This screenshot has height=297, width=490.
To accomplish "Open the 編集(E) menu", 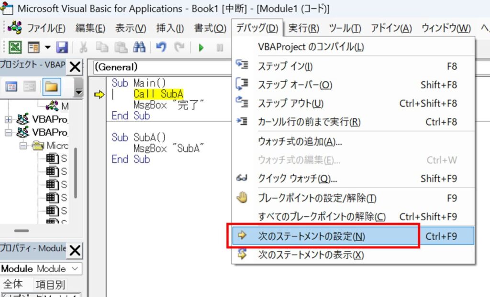I will coord(90,28).
